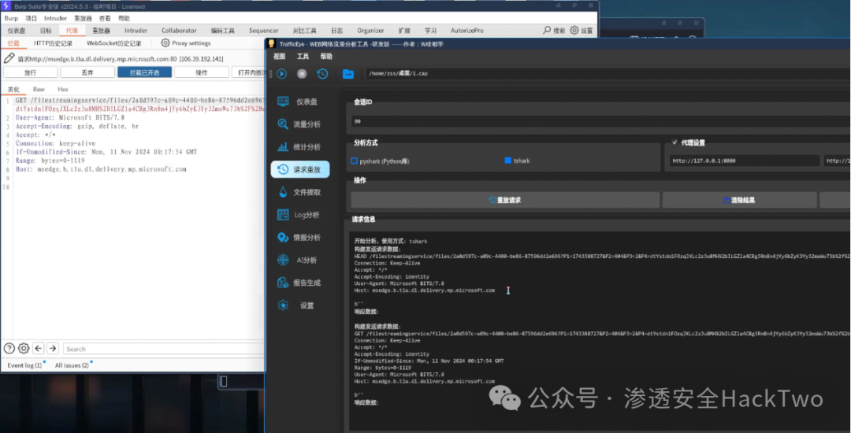The width and height of the screenshot is (851, 433).
Task: Click gear icon beside Burp search bar
Action: click(24, 349)
